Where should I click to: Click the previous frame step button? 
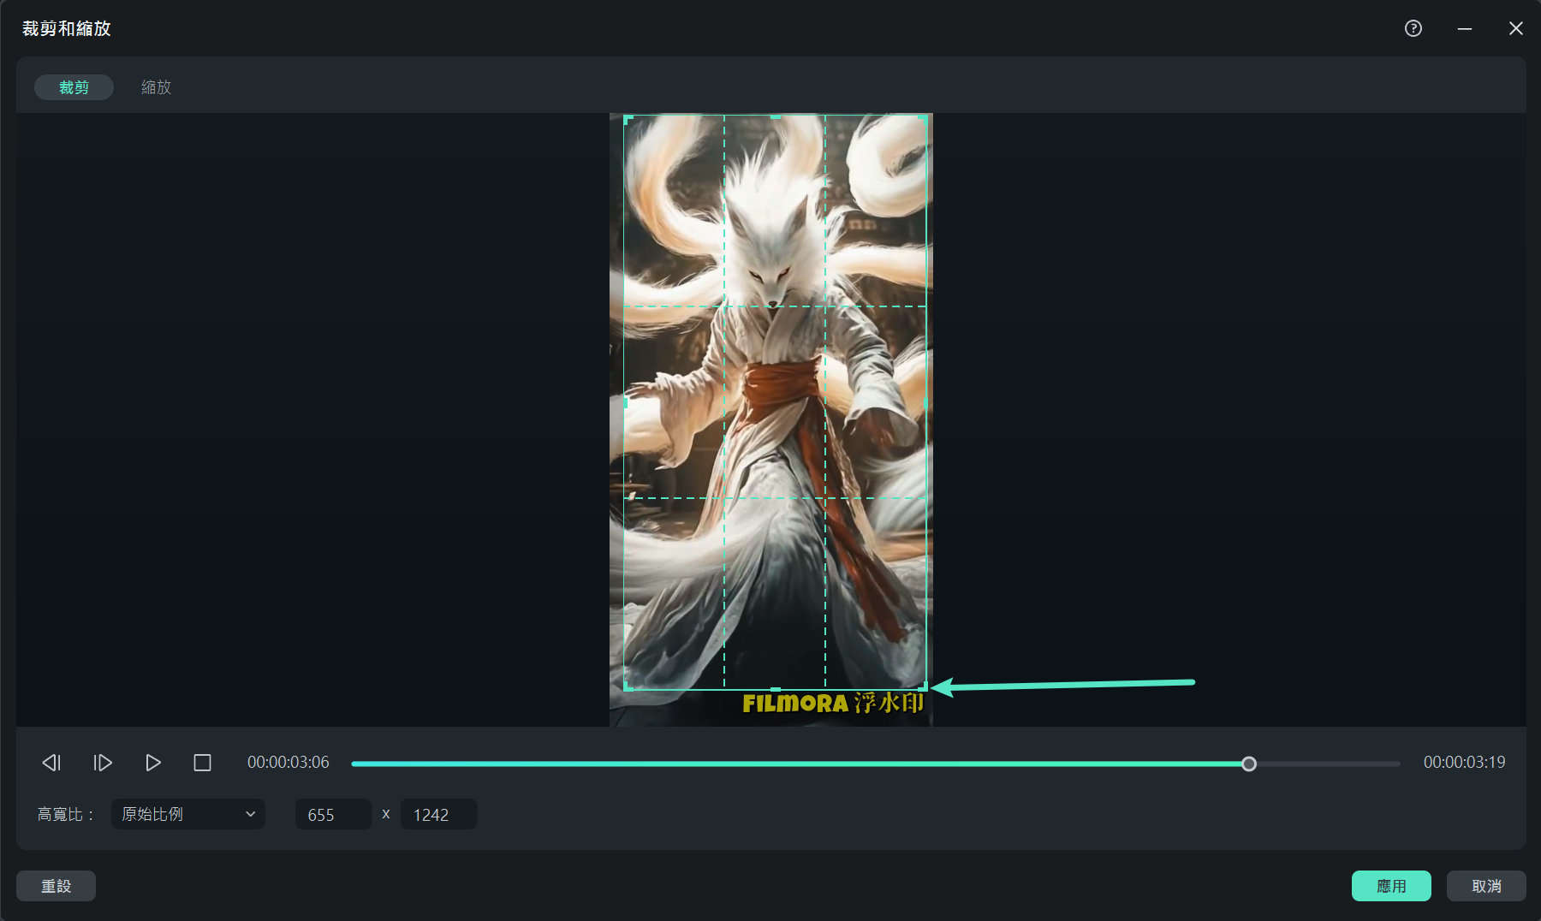(x=51, y=763)
